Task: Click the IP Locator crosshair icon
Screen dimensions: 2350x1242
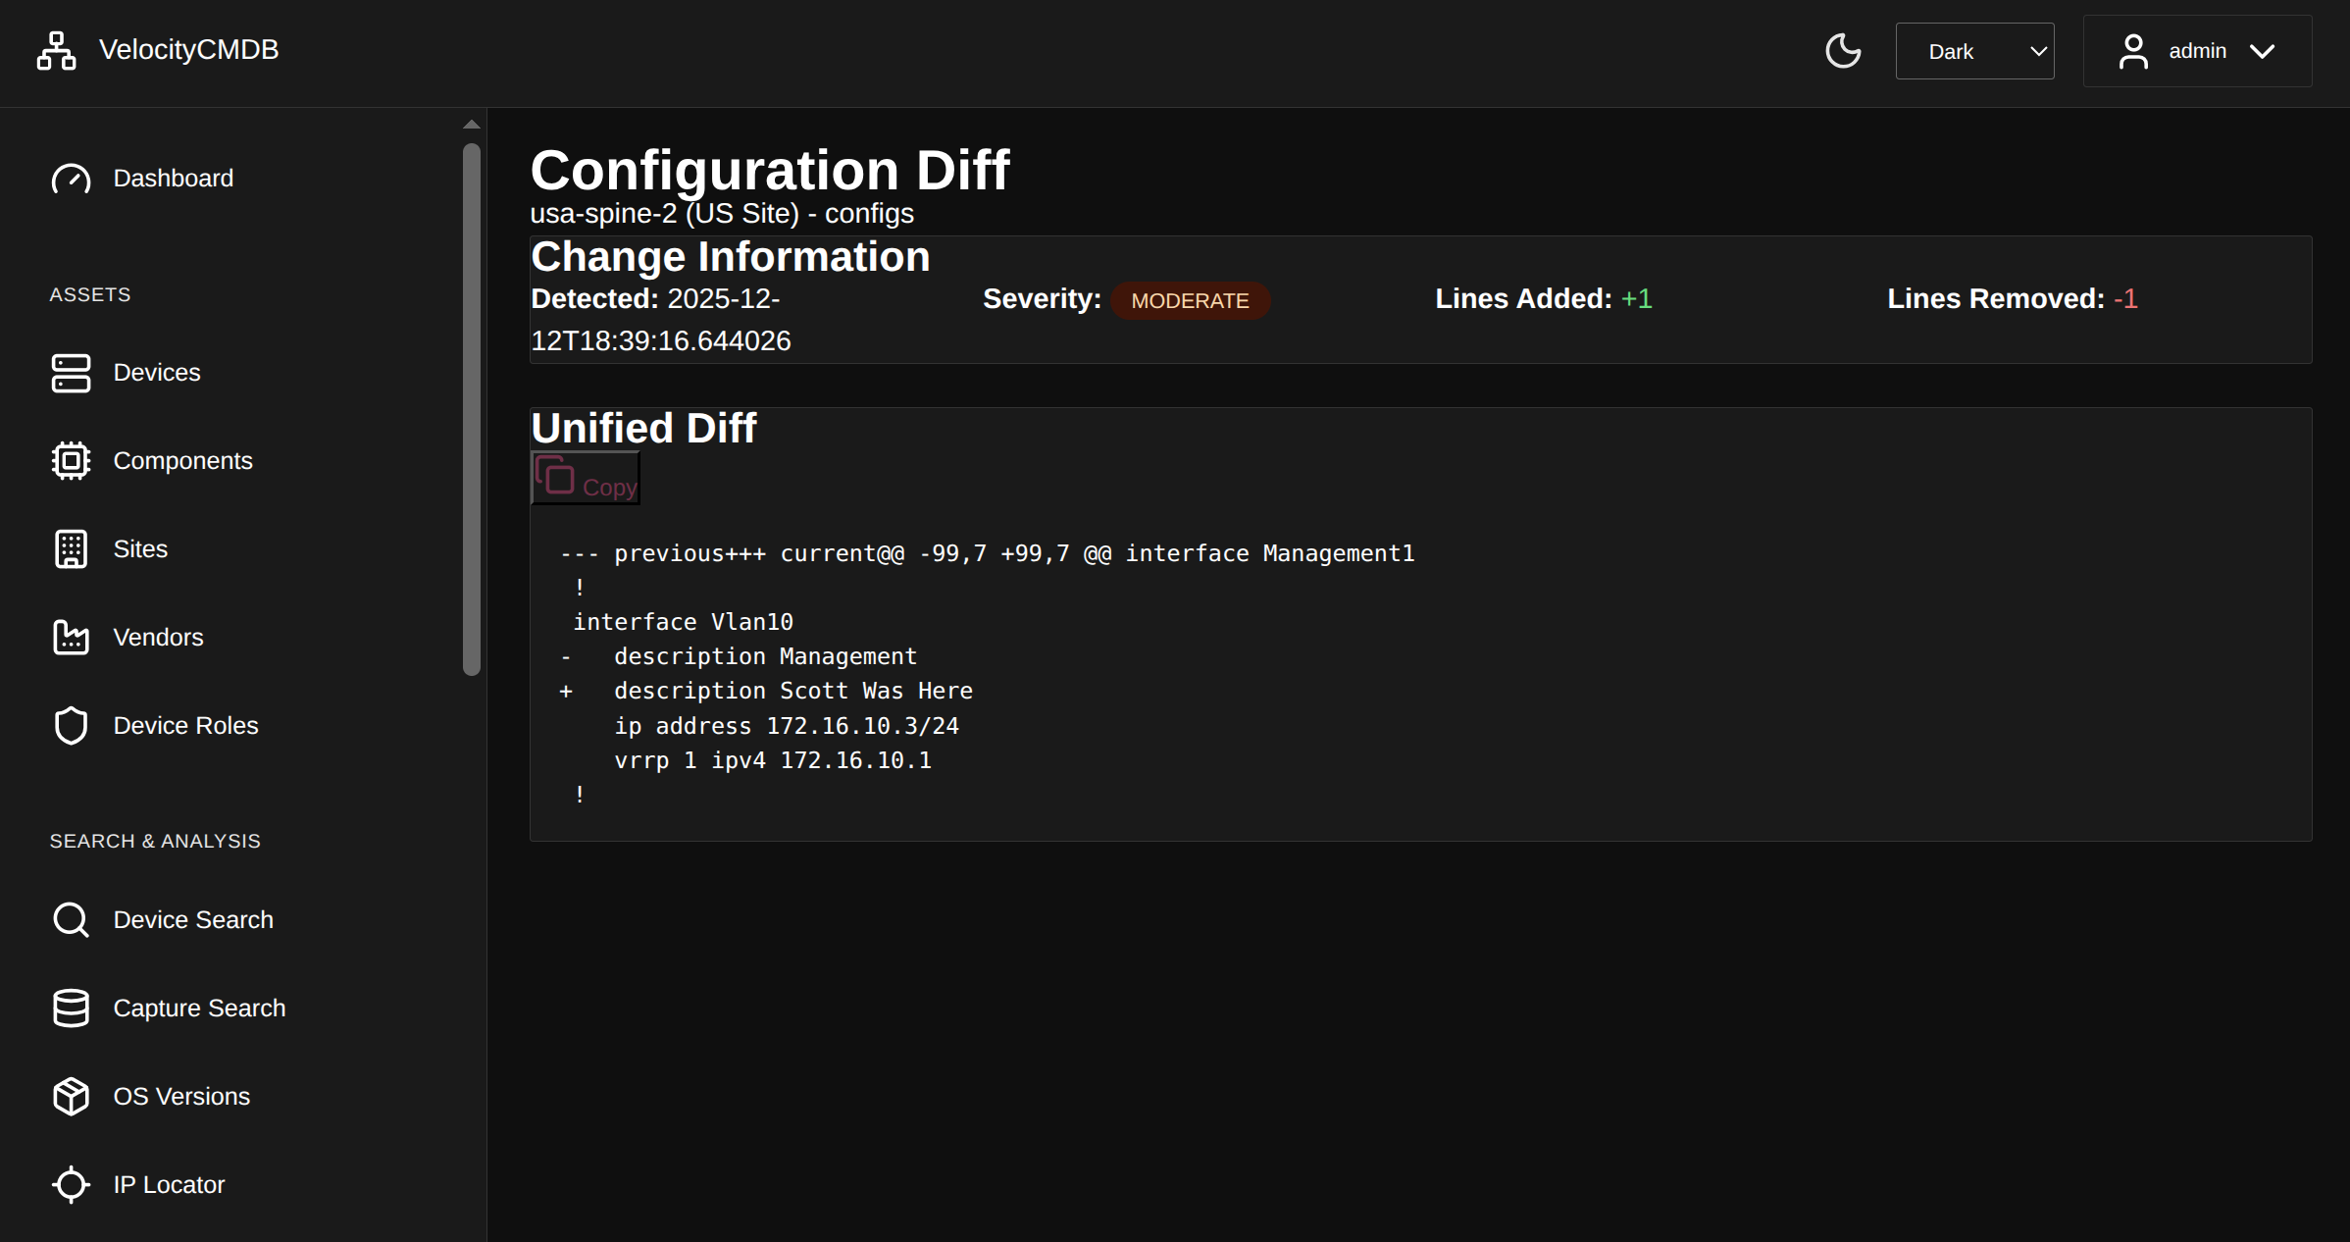Action: (x=71, y=1185)
